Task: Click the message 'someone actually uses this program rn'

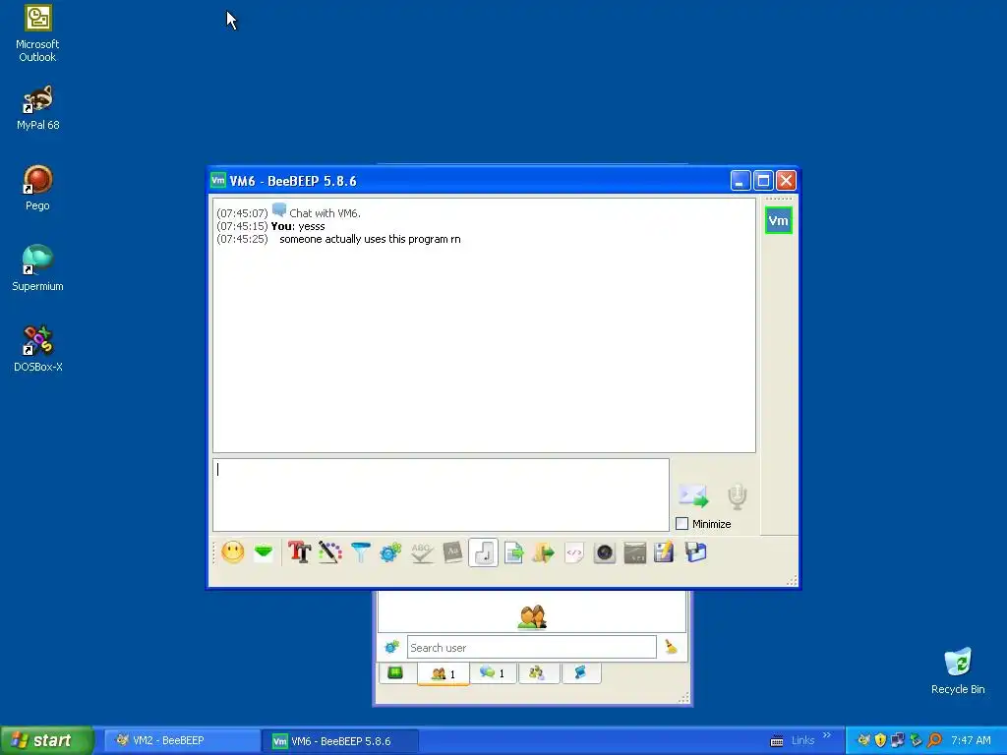Action: pos(370,239)
